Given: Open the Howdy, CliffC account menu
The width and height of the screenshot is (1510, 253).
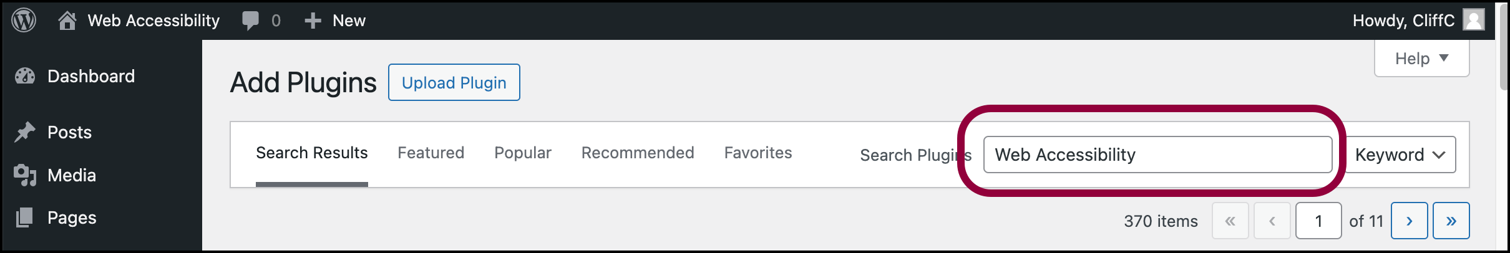Looking at the screenshot, I should 1418,21.
